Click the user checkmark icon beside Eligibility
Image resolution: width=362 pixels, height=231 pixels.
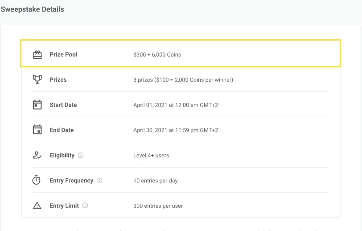coord(37,155)
